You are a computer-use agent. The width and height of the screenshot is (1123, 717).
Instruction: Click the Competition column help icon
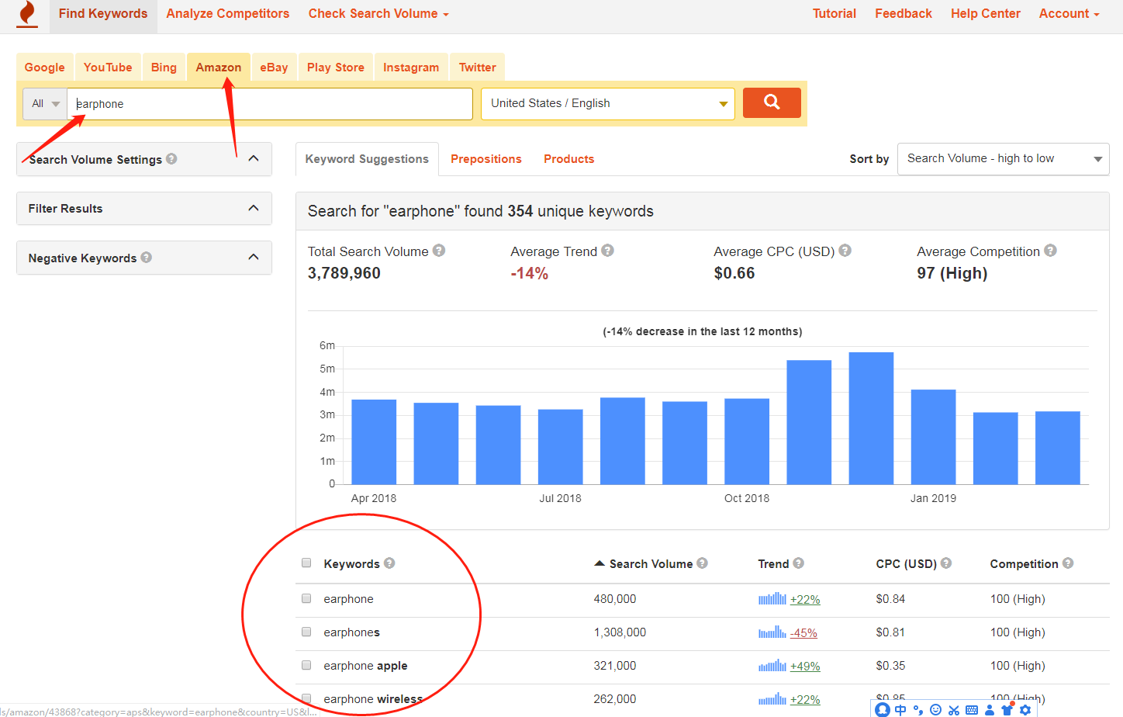pos(1068,563)
